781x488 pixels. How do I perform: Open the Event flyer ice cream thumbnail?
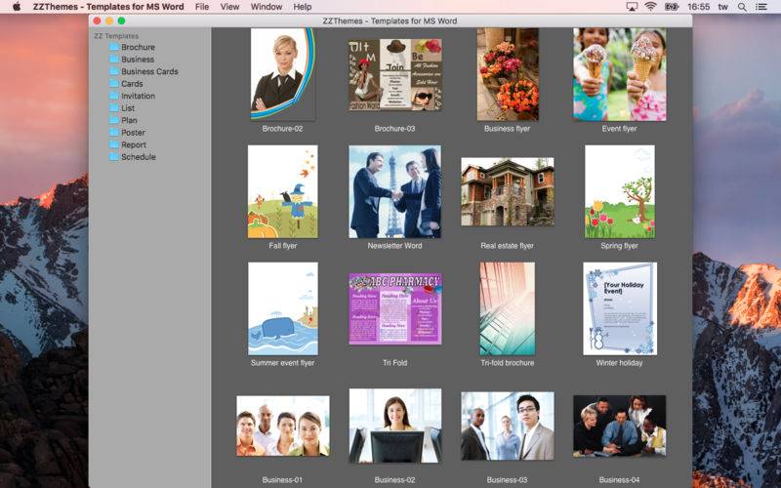point(619,74)
